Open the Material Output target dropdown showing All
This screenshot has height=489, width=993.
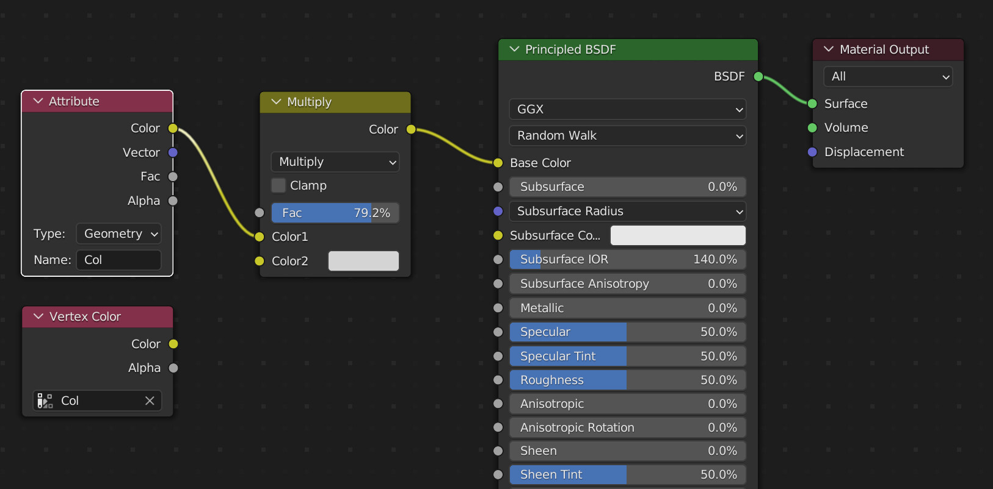point(888,76)
